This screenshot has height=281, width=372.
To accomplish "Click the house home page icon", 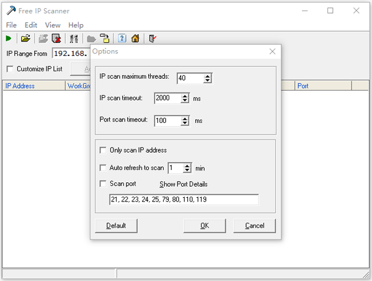I will pos(135,38).
